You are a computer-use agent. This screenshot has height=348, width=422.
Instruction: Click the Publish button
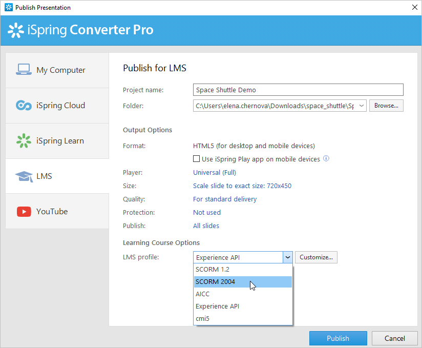tap(338, 338)
